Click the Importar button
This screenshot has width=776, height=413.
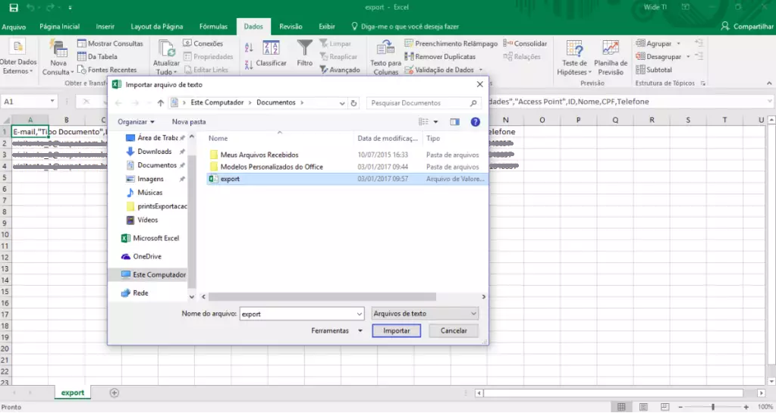coord(397,330)
